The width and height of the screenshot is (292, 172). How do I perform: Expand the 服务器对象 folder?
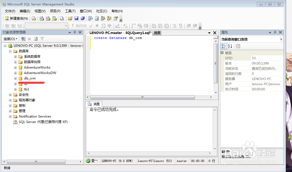[x=10, y=100]
